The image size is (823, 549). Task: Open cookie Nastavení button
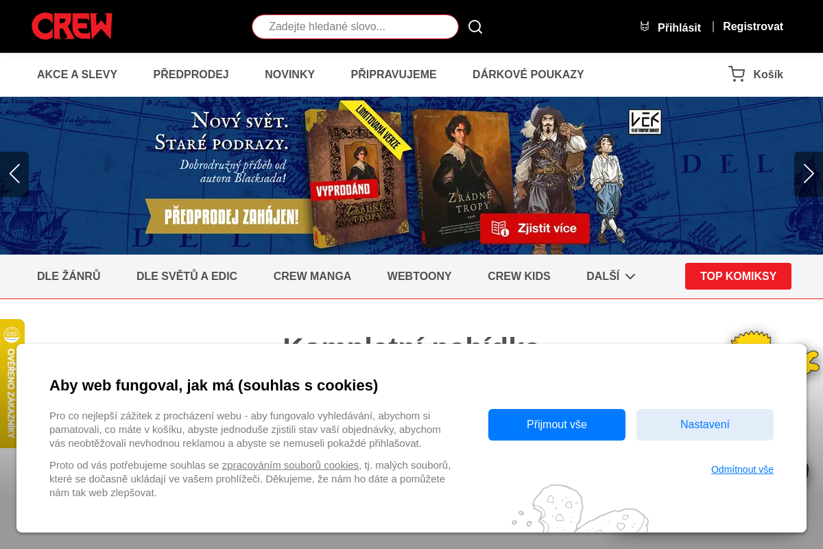705,425
